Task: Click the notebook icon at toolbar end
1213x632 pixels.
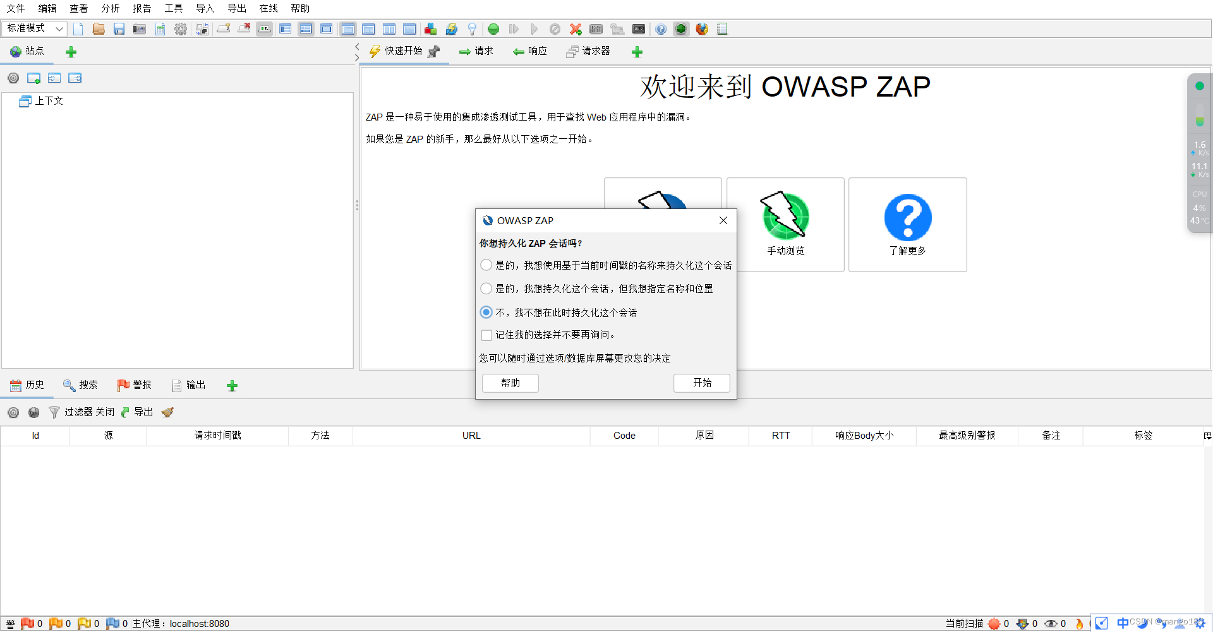Action: (x=722, y=29)
